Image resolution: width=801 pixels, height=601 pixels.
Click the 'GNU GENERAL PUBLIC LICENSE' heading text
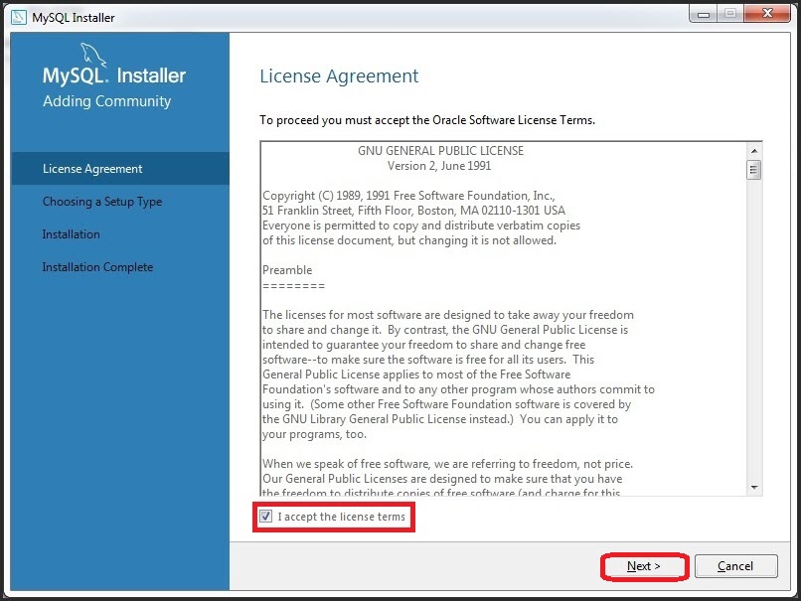(440, 151)
